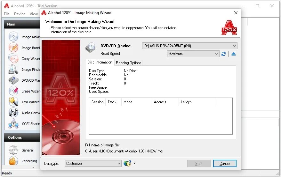Click the DVD/CD drive icon beside Device label
Image resolution: width=281 pixels, height=177 pixels.
(91, 48)
